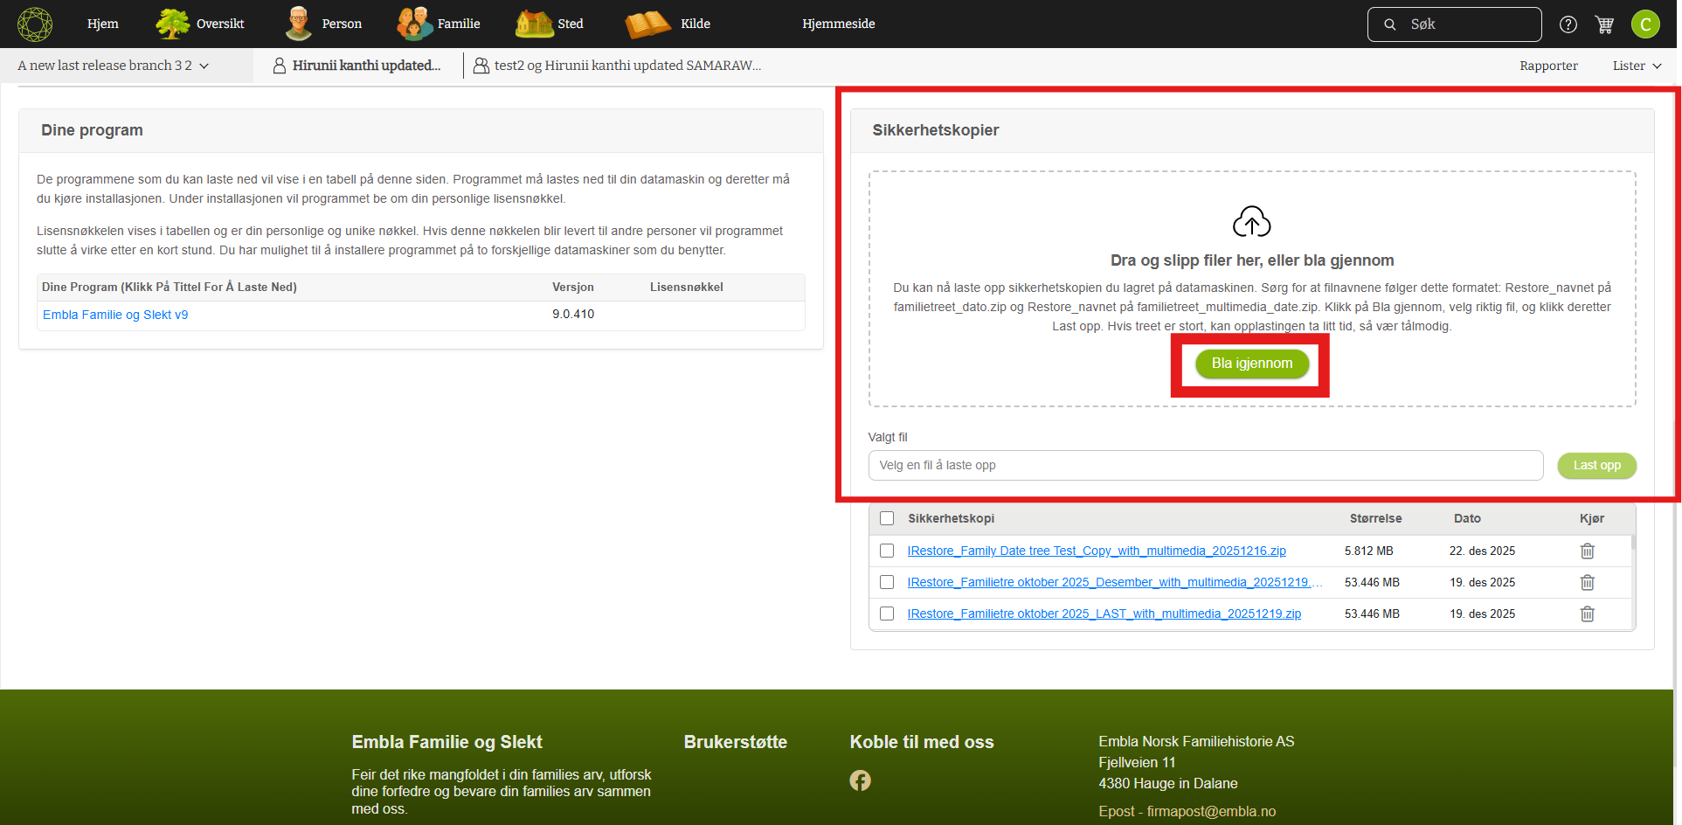Click the Bla igjennom button

coord(1251,364)
